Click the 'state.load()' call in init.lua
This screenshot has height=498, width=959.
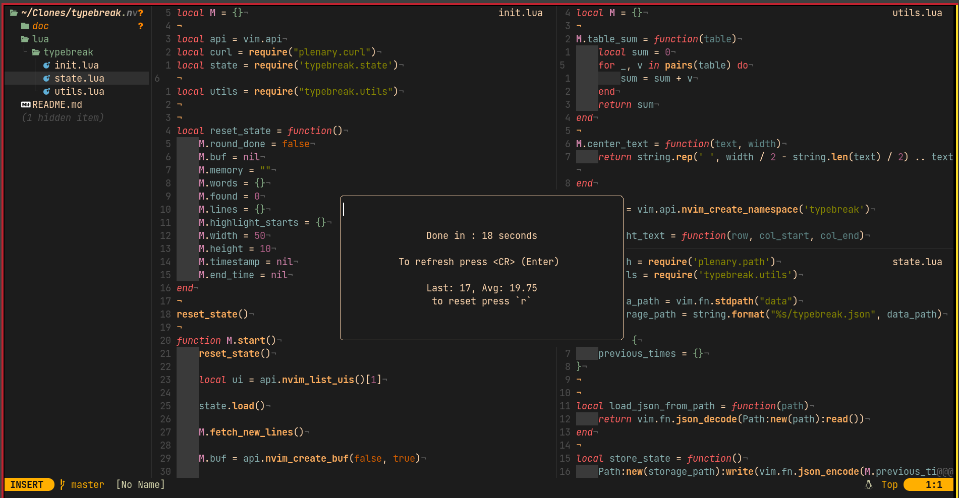click(232, 406)
